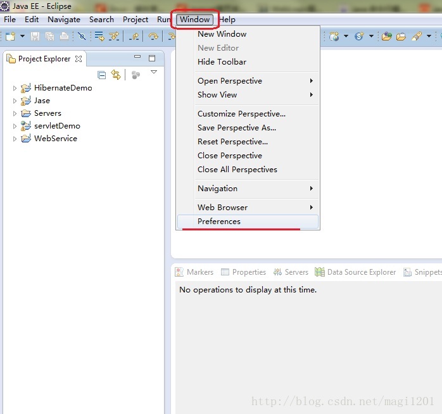Image resolution: width=442 pixels, height=414 pixels.
Task: Minimize the Project Explorer view
Action: pos(137,56)
